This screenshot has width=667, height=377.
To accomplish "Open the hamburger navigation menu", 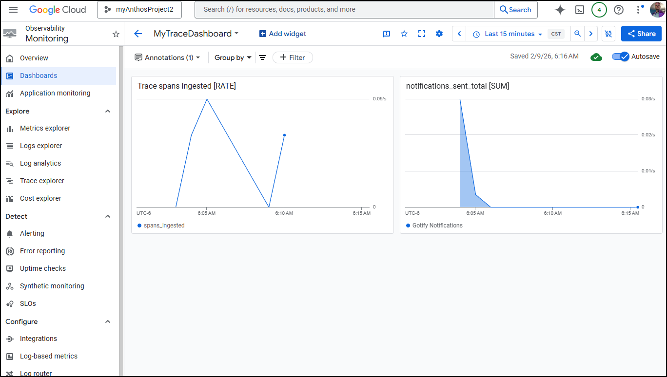I will click(13, 10).
